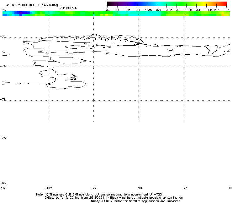Click the color scale label -0.3
232x203 pixels.
[x=157, y=10]
